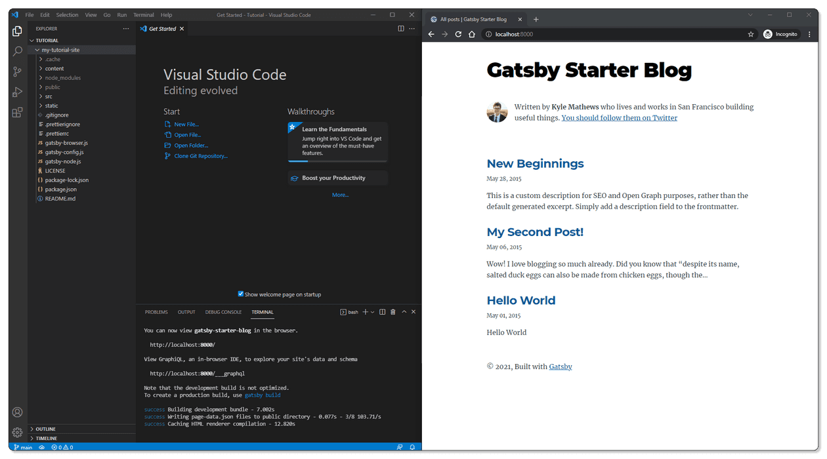
Task: Click the main branch indicator in the status bar
Action: [x=23, y=447]
